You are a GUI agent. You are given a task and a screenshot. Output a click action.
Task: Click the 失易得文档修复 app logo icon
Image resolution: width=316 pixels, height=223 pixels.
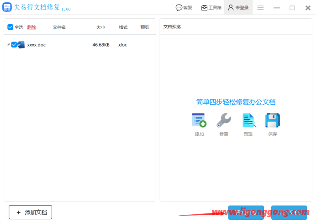(x=7, y=7)
